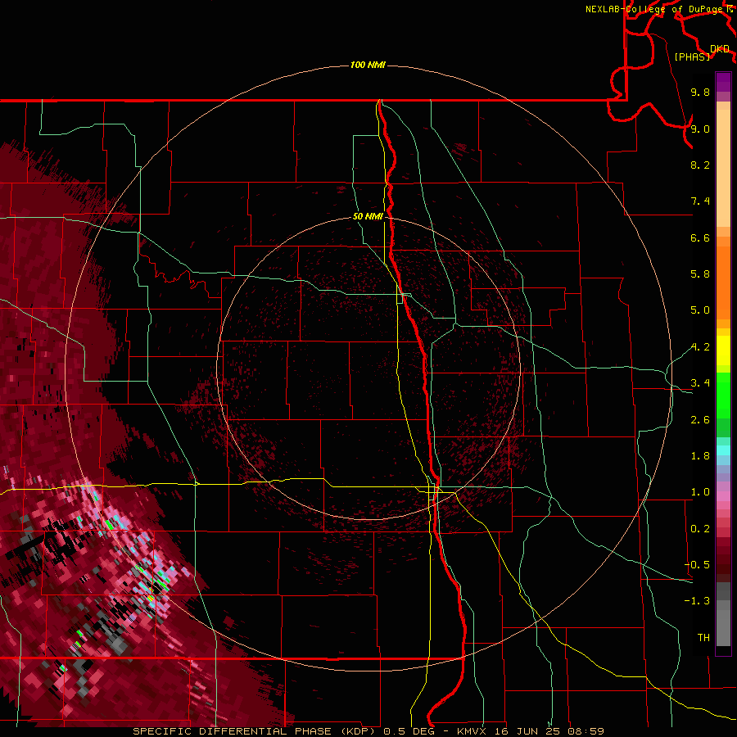
Task: Click the 6.6 value on the color scale
Action: [700, 237]
